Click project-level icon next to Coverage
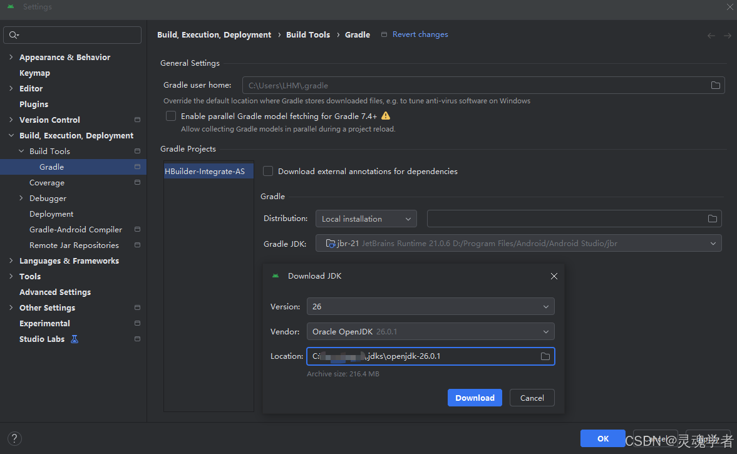 pyautogui.click(x=137, y=182)
